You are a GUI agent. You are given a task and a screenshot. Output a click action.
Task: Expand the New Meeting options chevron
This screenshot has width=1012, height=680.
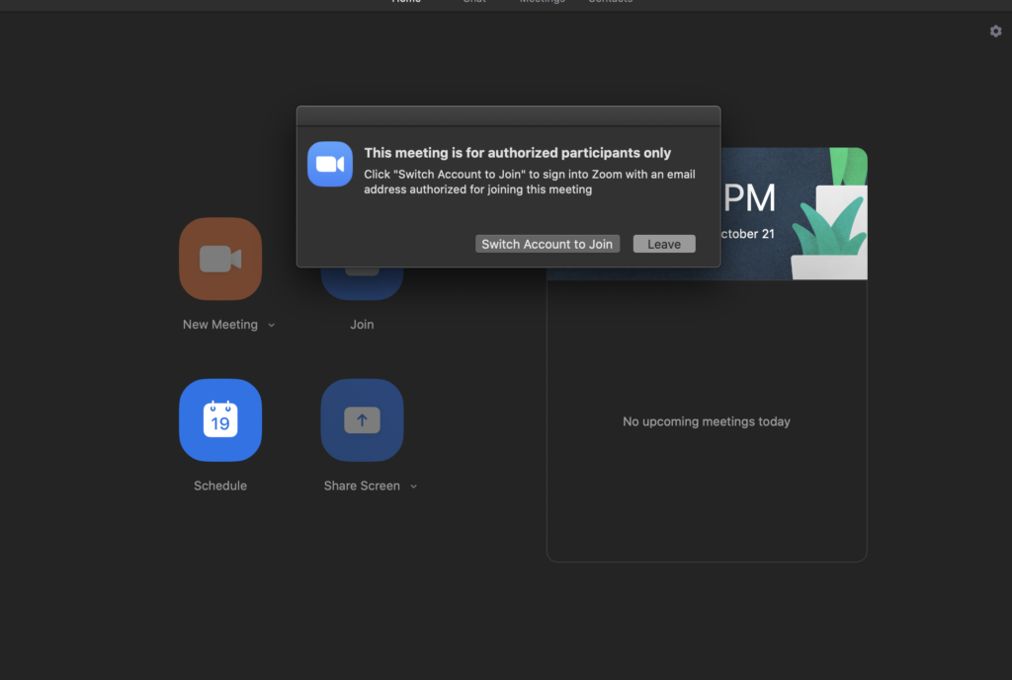pos(272,325)
